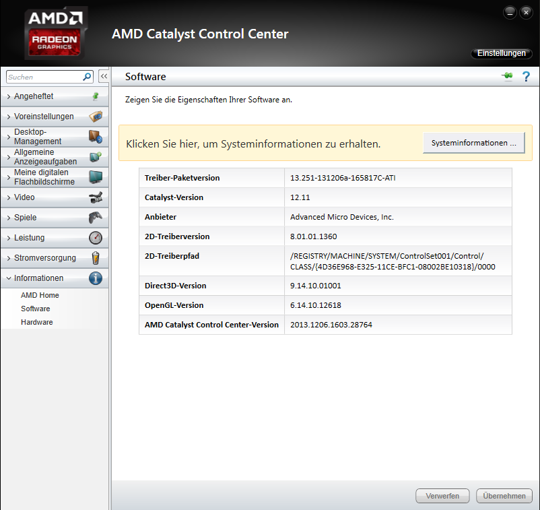The width and height of the screenshot is (540, 510).
Task: Click the Voreinstellungen presets icon
Action: [96, 117]
